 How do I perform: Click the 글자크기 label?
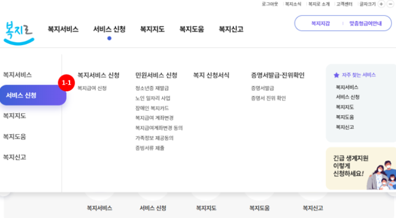pyautogui.click(x=367, y=4)
